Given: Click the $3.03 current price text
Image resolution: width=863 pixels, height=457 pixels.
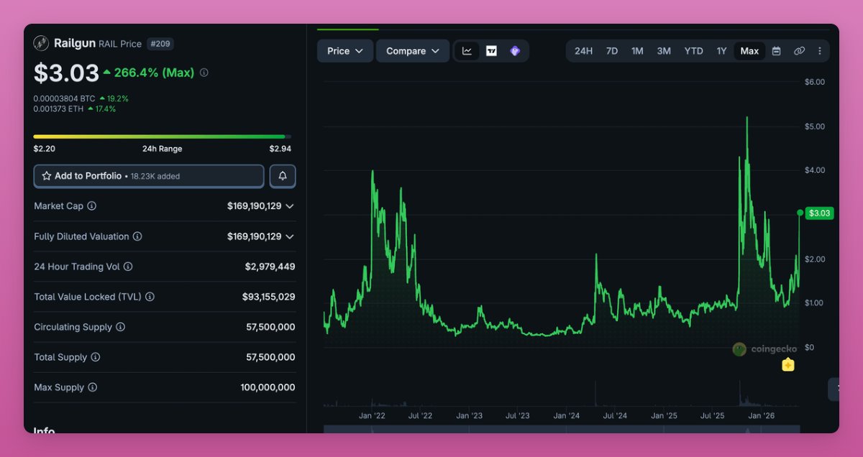Looking at the screenshot, I should pyautogui.click(x=66, y=73).
